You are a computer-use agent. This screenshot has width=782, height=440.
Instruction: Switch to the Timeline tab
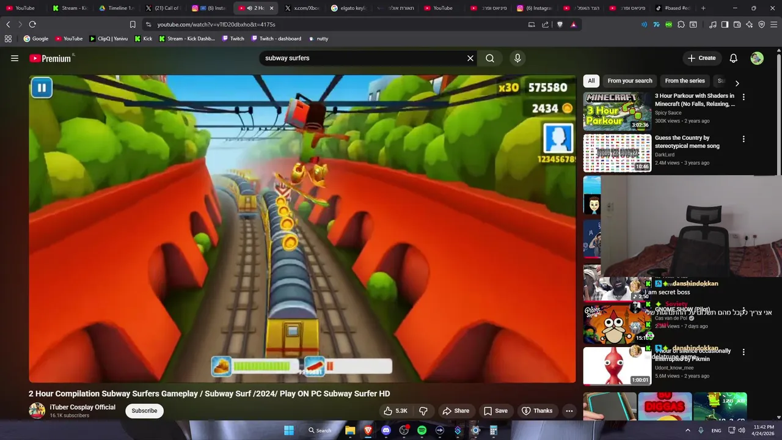(x=116, y=8)
